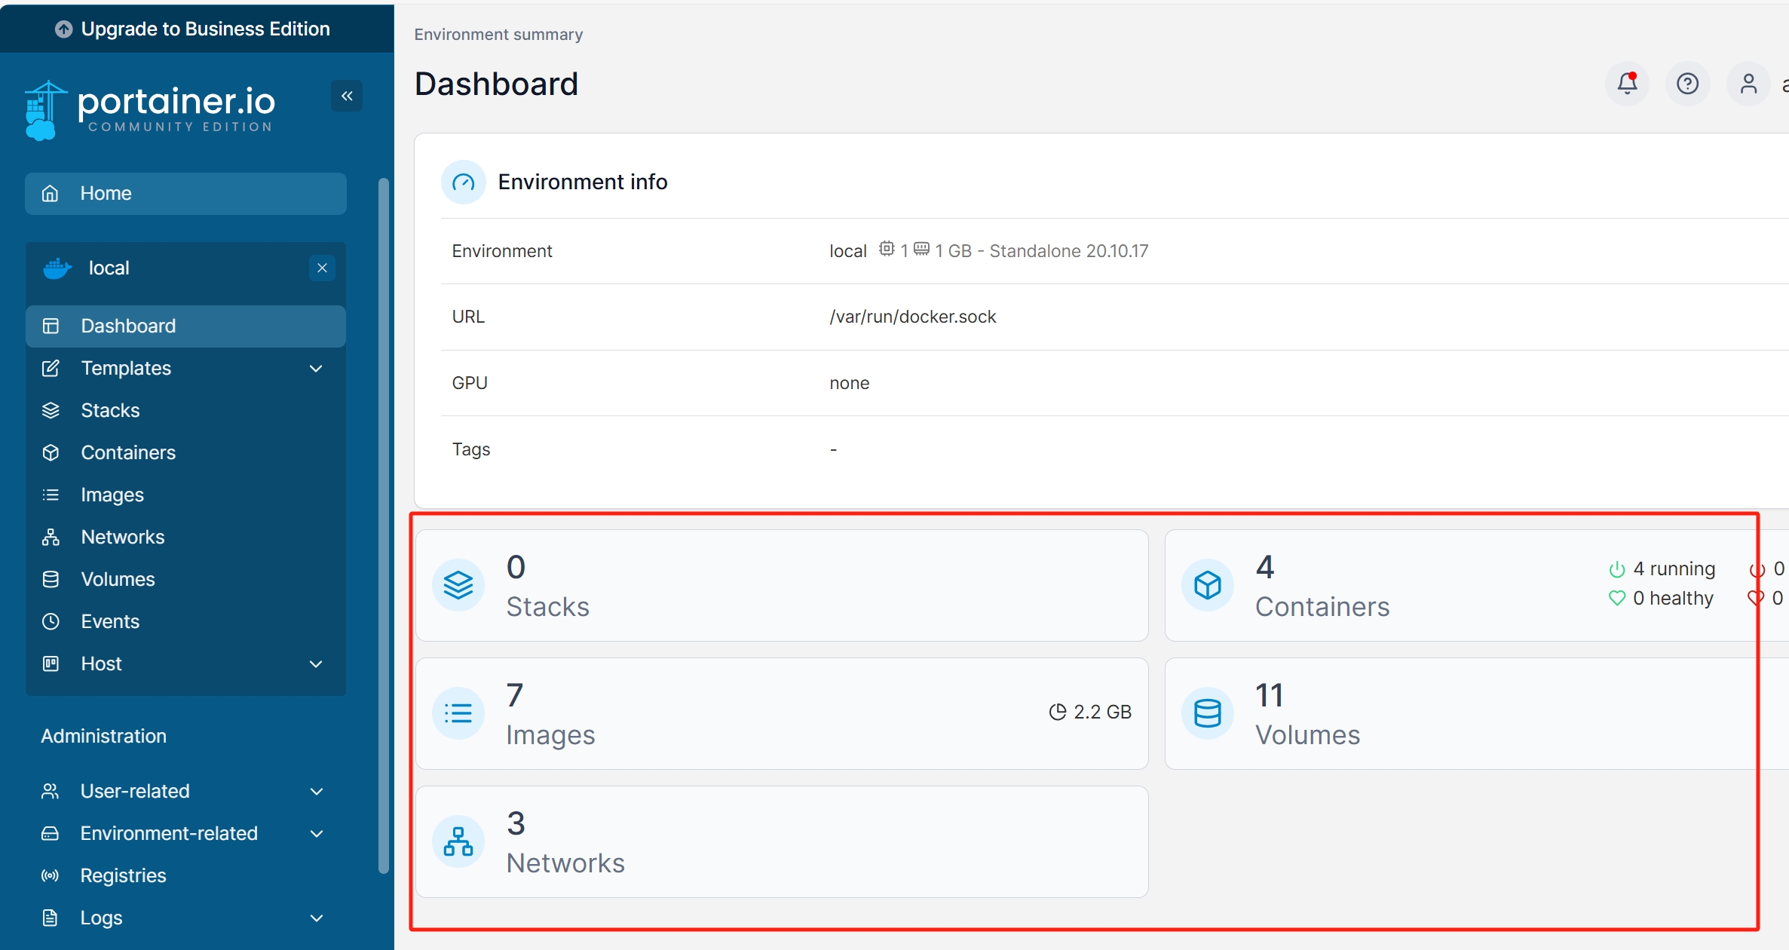The height and width of the screenshot is (950, 1789).
Task: Click the Networks tile icon
Action: (x=458, y=841)
